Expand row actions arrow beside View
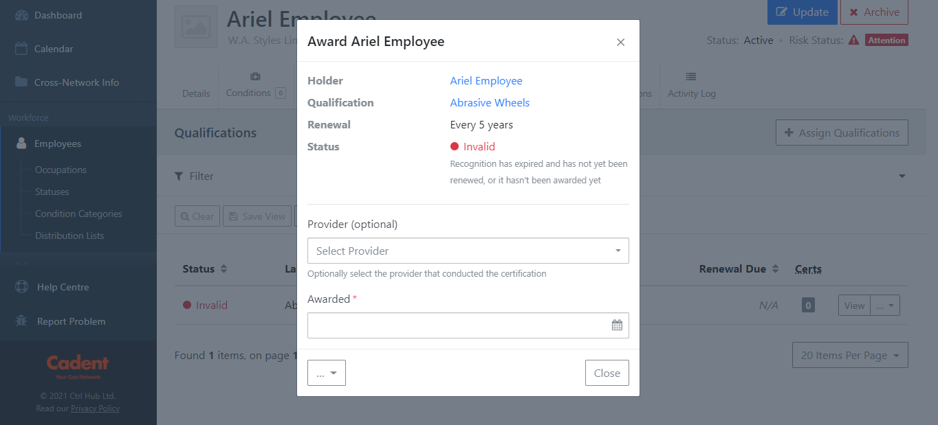Screen dimensions: 938x425 pyautogui.click(x=885, y=306)
